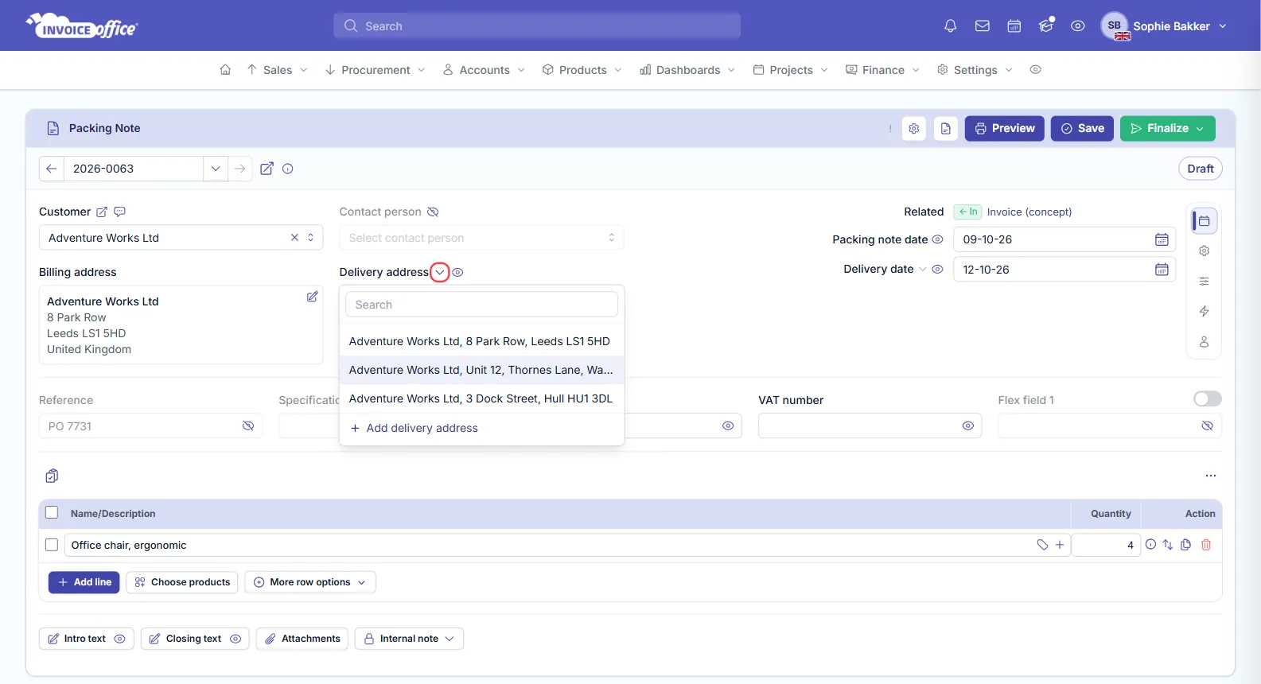This screenshot has height=684, width=1261.
Task: Open the Products menu
Action: tap(582, 70)
